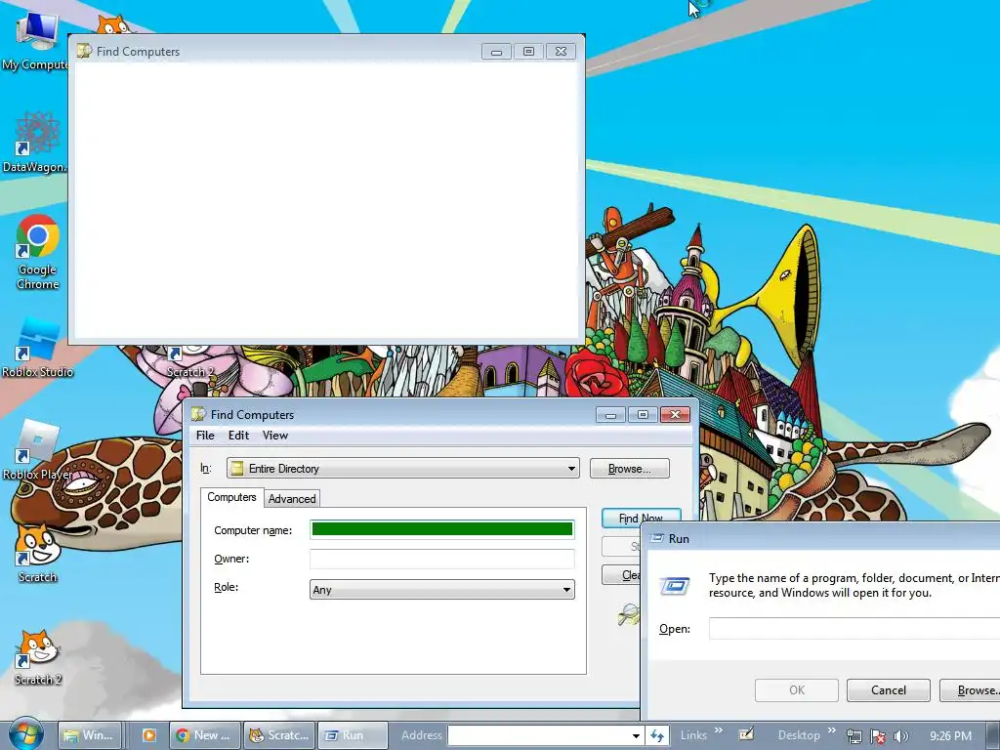Click the Browse... button in Run dialog
The width and height of the screenshot is (1000, 750).
[970, 690]
